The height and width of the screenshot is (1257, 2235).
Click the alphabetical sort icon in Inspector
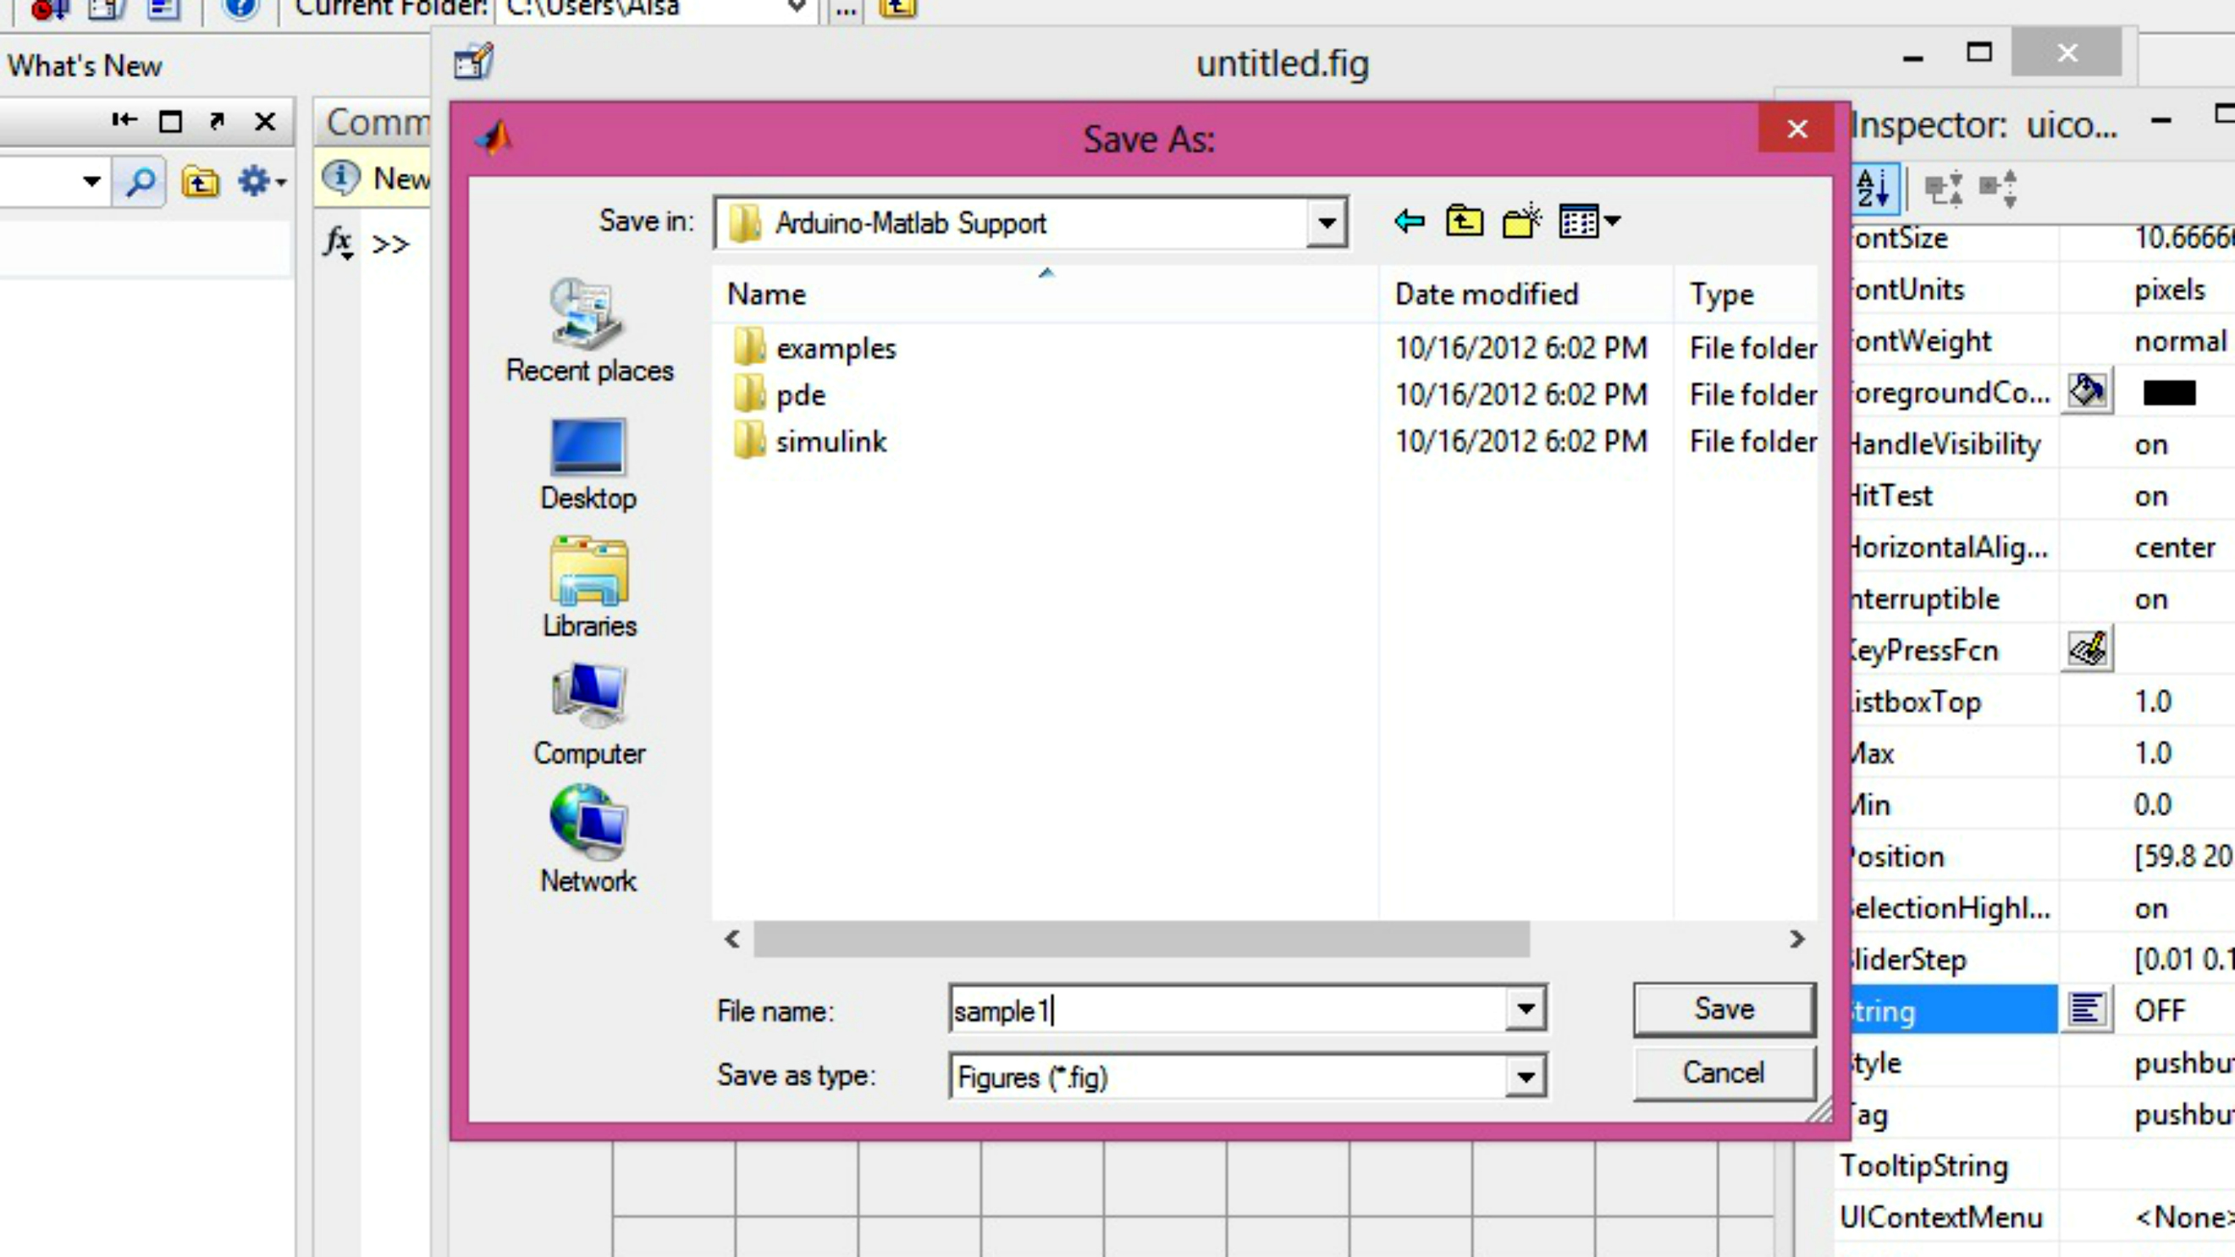tap(1874, 187)
